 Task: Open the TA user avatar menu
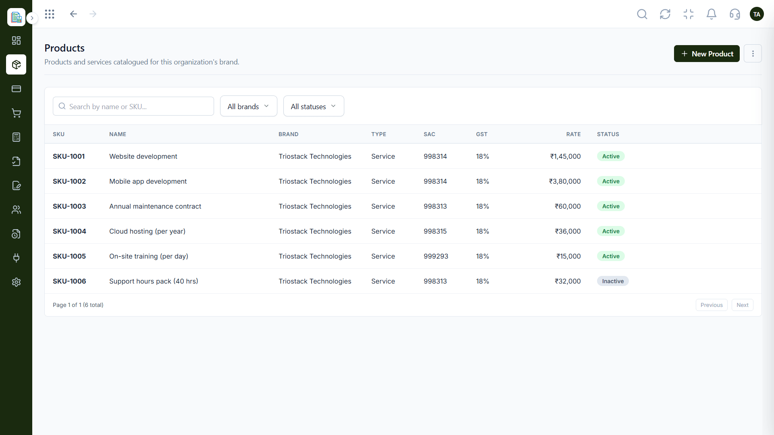757,14
